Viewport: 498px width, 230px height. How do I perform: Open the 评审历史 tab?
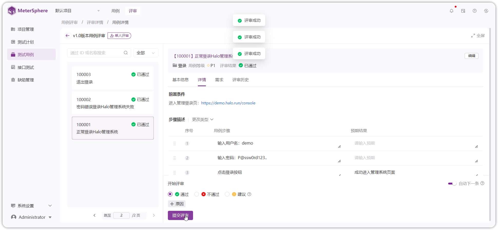click(241, 80)
